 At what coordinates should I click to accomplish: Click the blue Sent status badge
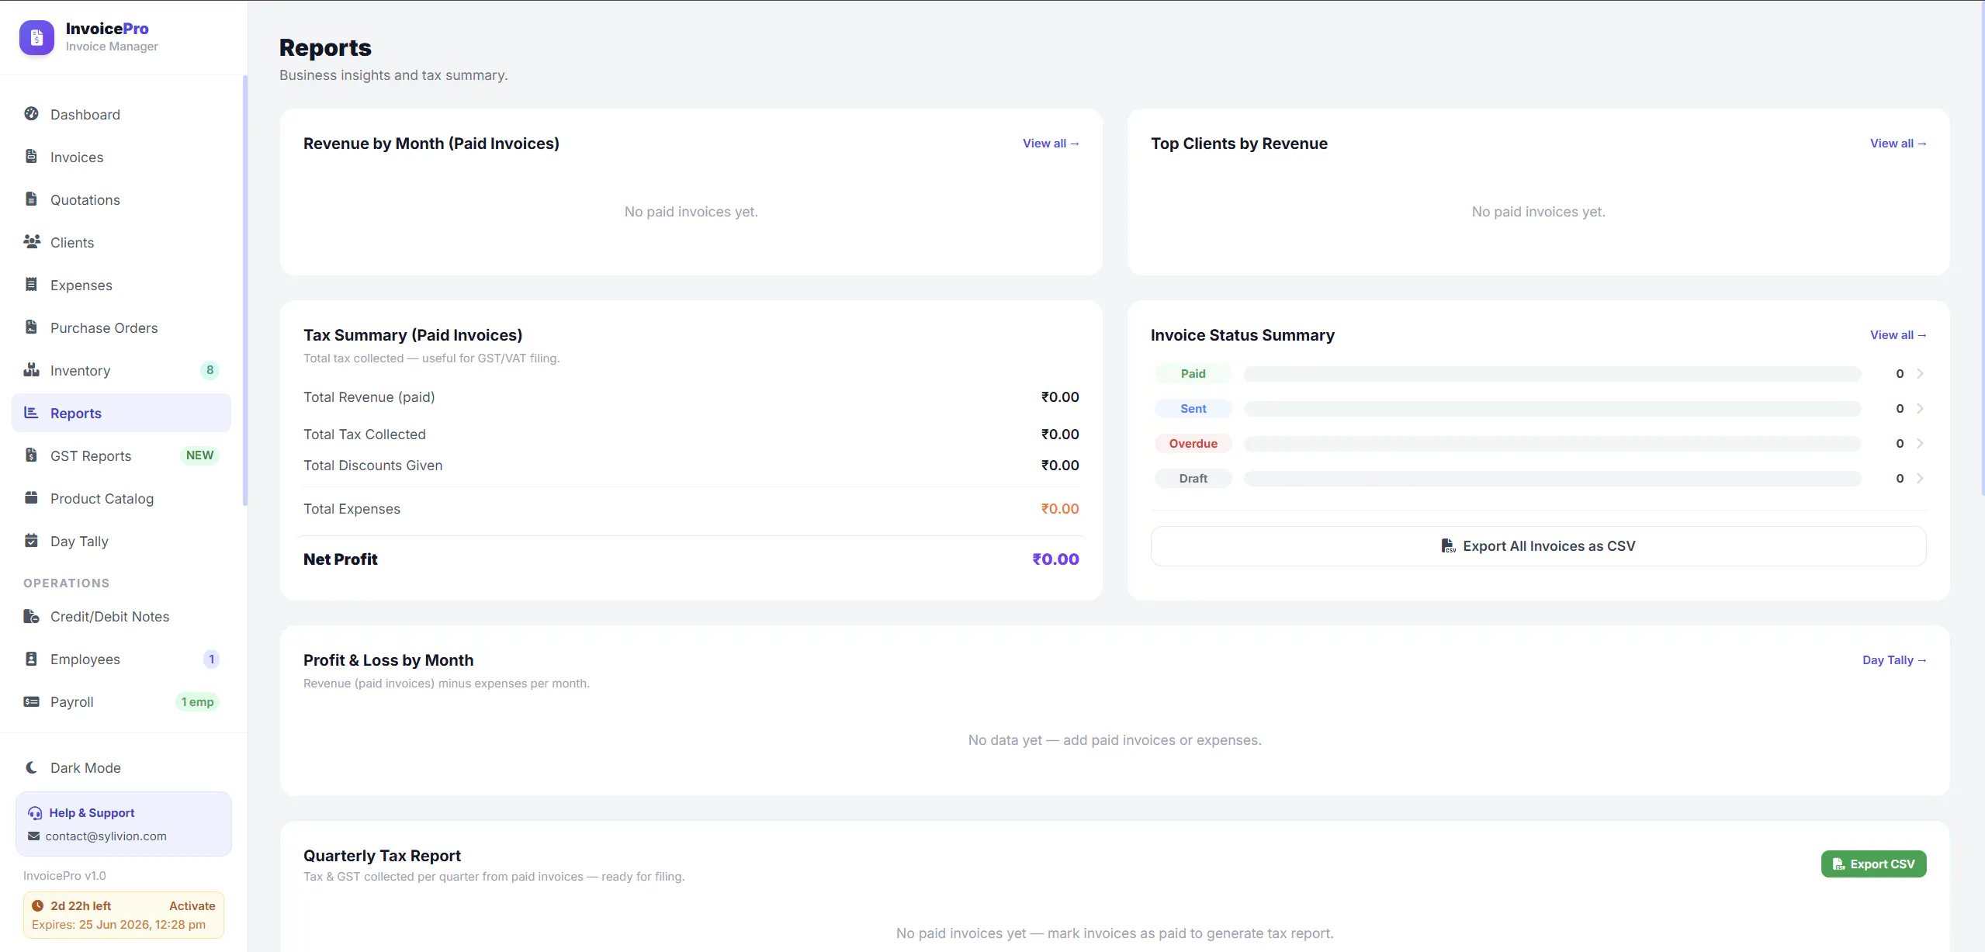tap(1193, 409)
